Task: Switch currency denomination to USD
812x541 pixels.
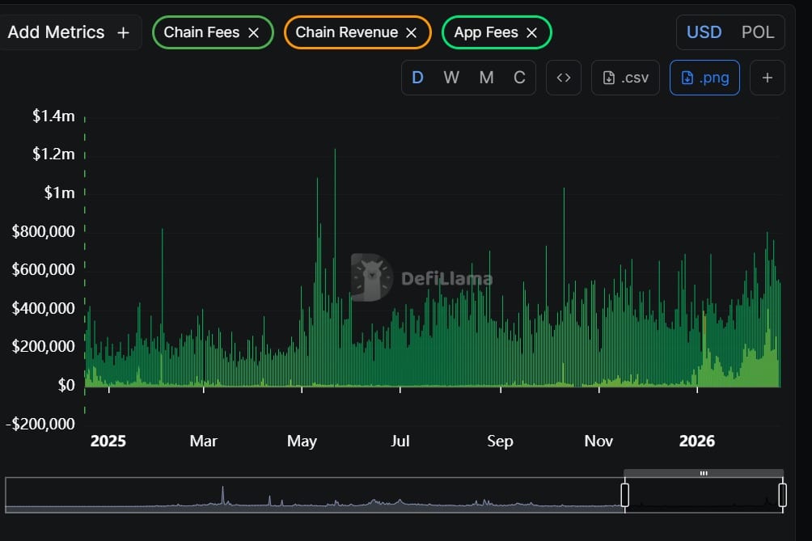Action: click(x=704, y=32)
